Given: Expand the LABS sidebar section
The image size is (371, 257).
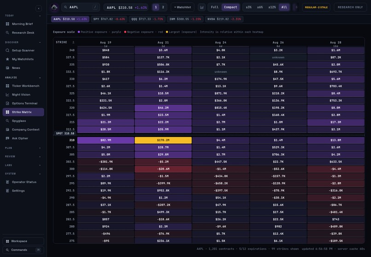Looking at the screenshot, I should click(23, 165).
